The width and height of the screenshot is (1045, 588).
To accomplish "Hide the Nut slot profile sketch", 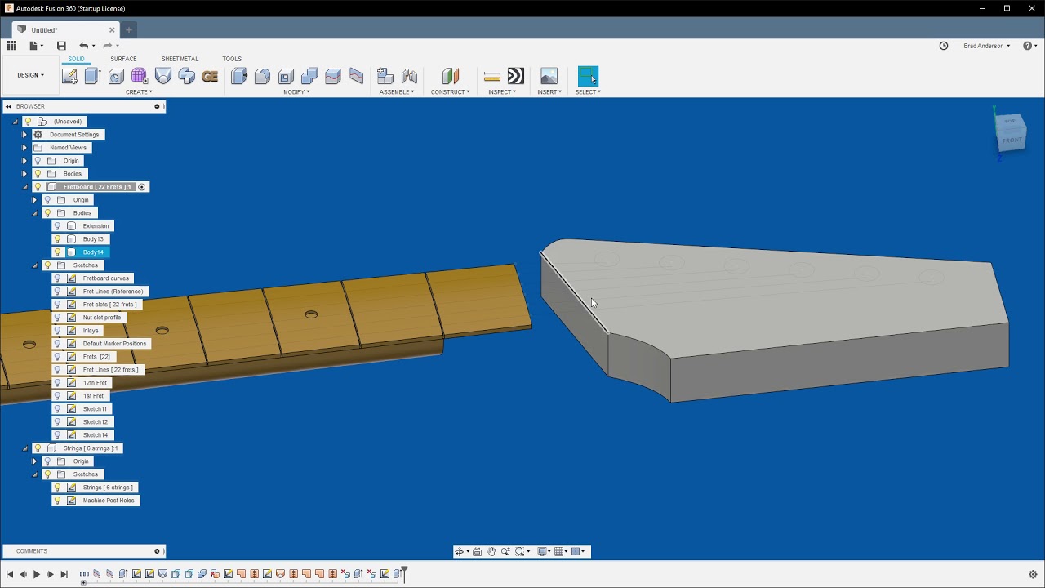I will [57, 318].
